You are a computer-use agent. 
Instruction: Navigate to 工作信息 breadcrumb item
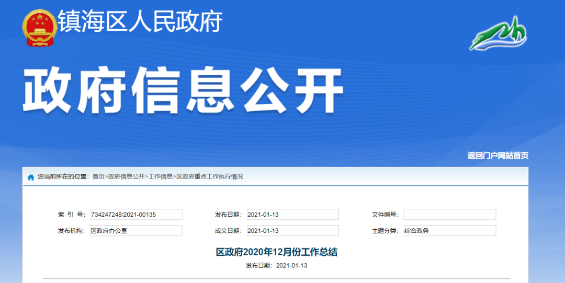click(x=160, y=177)
